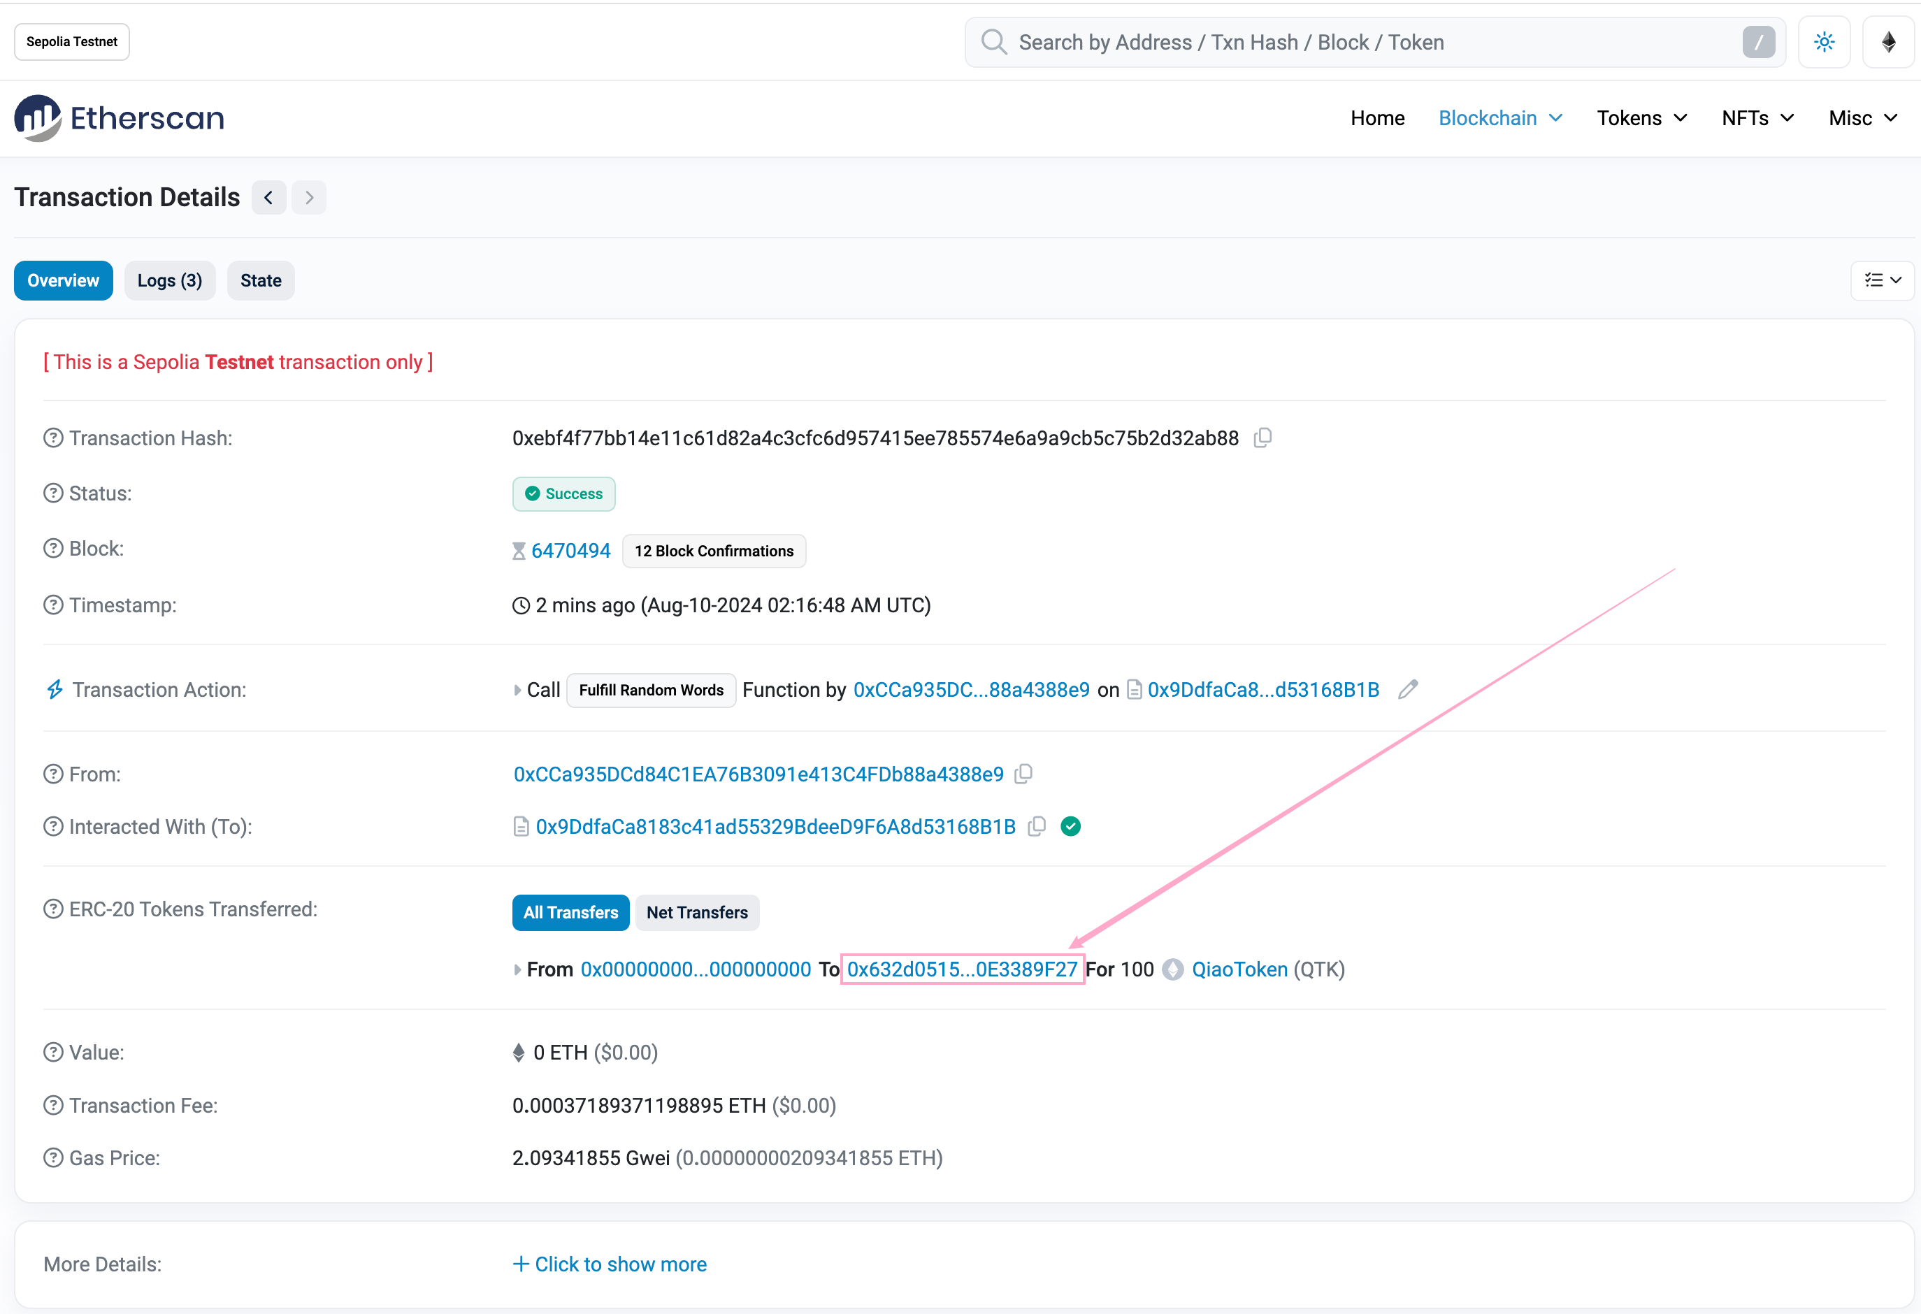Click help icon beside Status
Image resolution: width=1921 pixels, height=1314 pixels.
pyautogui.click(x=53, y=493)
